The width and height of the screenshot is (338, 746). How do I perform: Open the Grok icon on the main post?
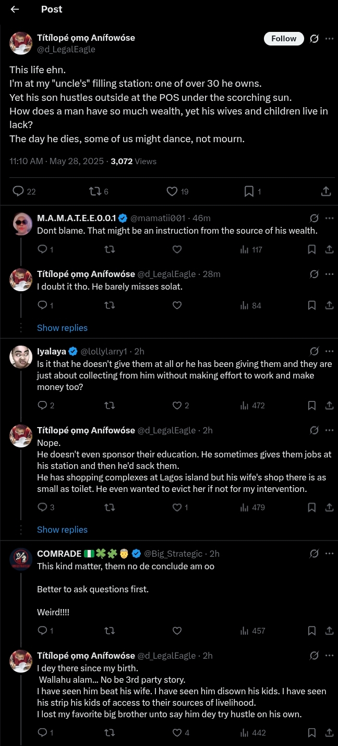[x=314, y=39]
